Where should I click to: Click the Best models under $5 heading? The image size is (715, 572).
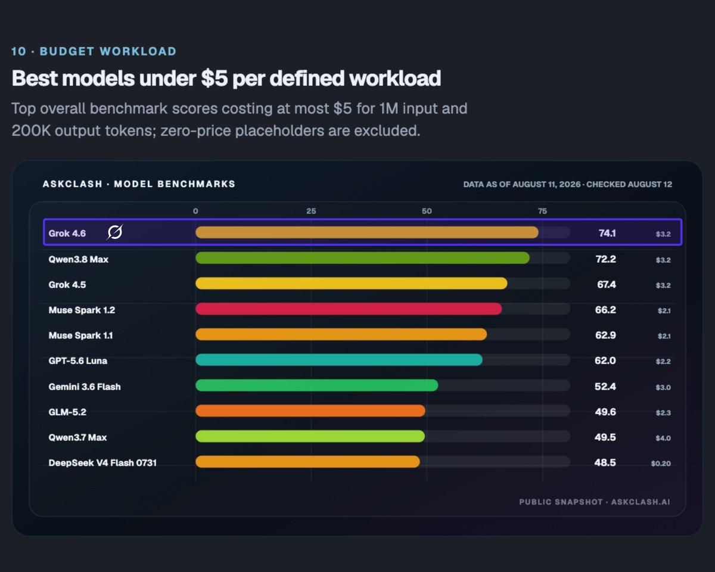pos(226,78)
